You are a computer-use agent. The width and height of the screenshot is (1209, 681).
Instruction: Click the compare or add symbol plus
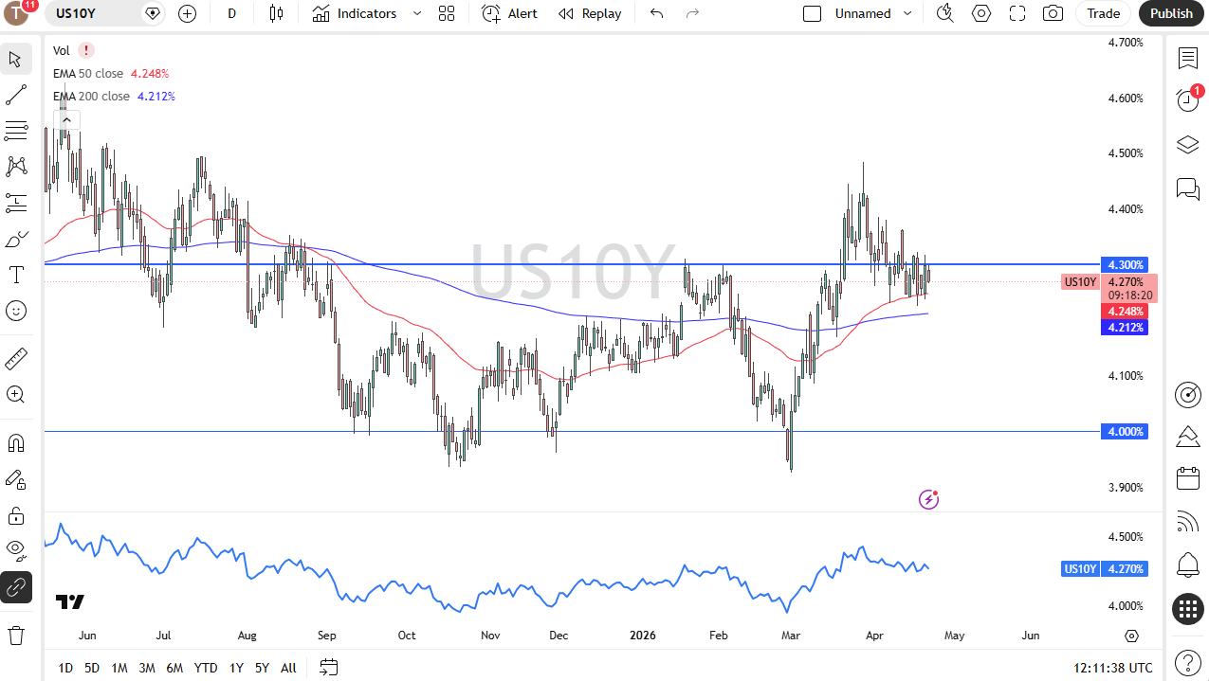[188, 13]
